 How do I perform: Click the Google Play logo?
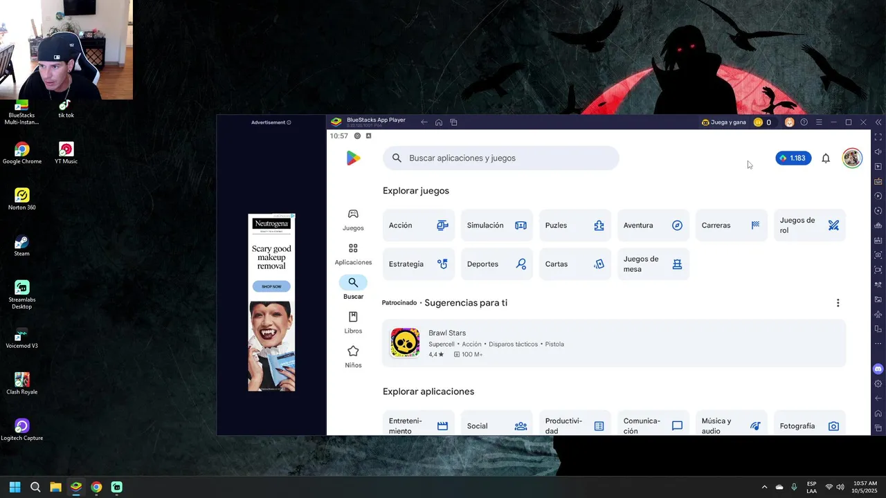point(353,158)
